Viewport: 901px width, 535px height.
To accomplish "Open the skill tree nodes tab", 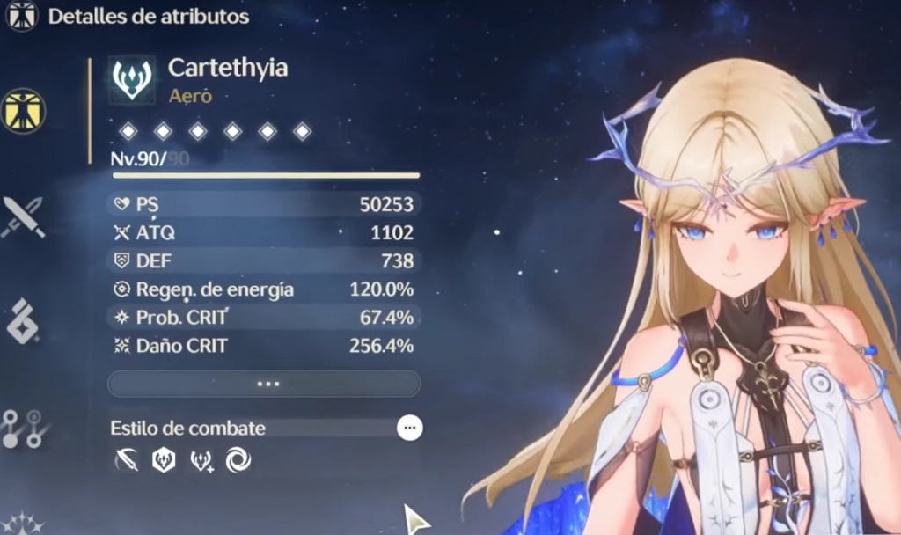I will [x=24, y=429].
